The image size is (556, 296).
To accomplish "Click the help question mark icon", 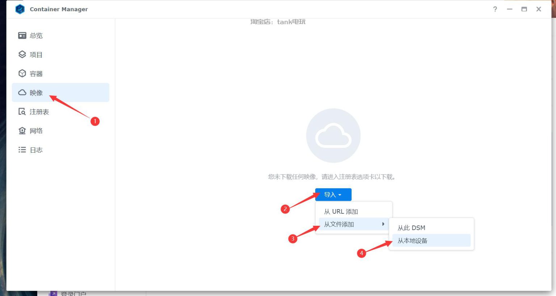I will (x=495, y=9).
